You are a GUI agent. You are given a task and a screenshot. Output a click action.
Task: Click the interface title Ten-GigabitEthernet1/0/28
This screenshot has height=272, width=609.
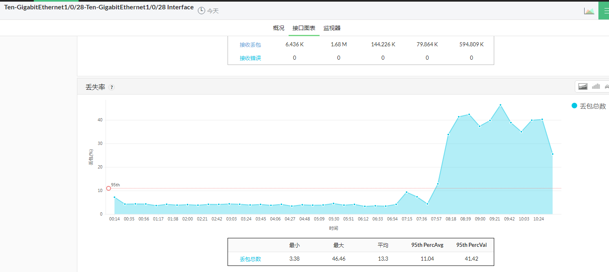(x=99, y=7)
